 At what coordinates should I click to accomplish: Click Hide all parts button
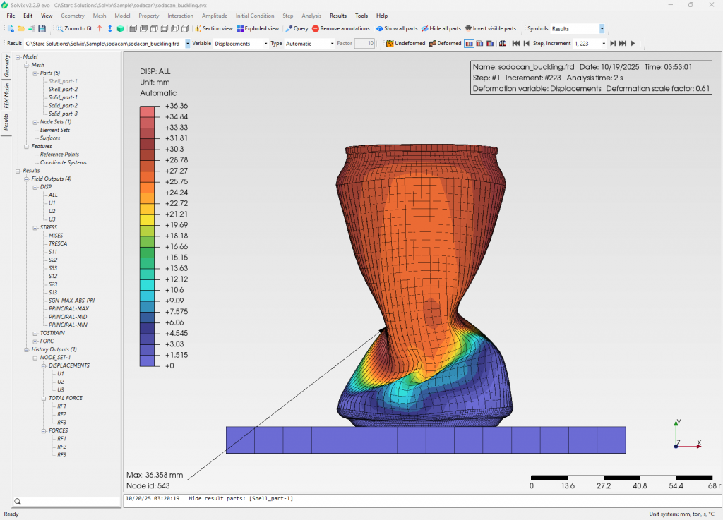coord(441,29)
